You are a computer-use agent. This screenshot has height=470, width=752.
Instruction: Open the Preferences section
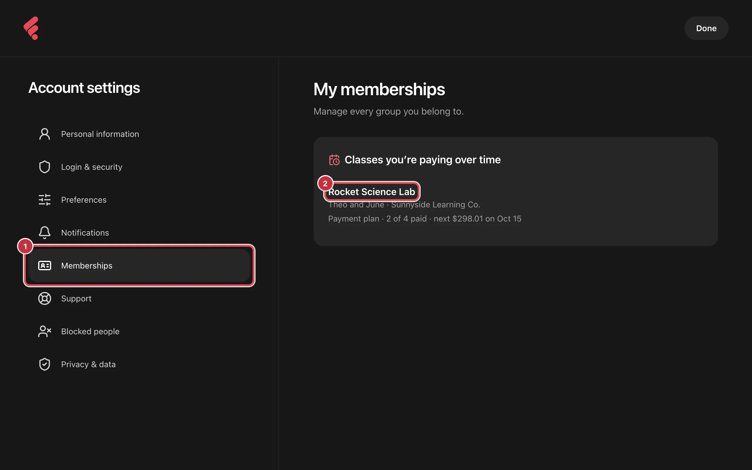click(x=139, y=200)
